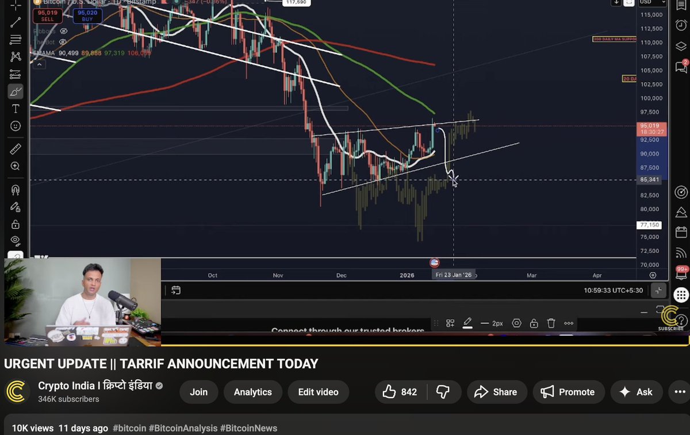Open the Calendar panel icon
Viewport: 690px width, 435px height.
(x=681, y=233)
